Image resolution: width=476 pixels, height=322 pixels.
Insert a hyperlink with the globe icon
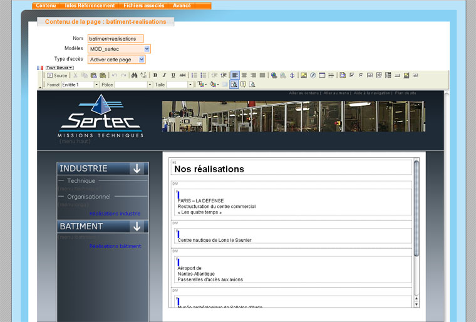[x=274, y=75]
